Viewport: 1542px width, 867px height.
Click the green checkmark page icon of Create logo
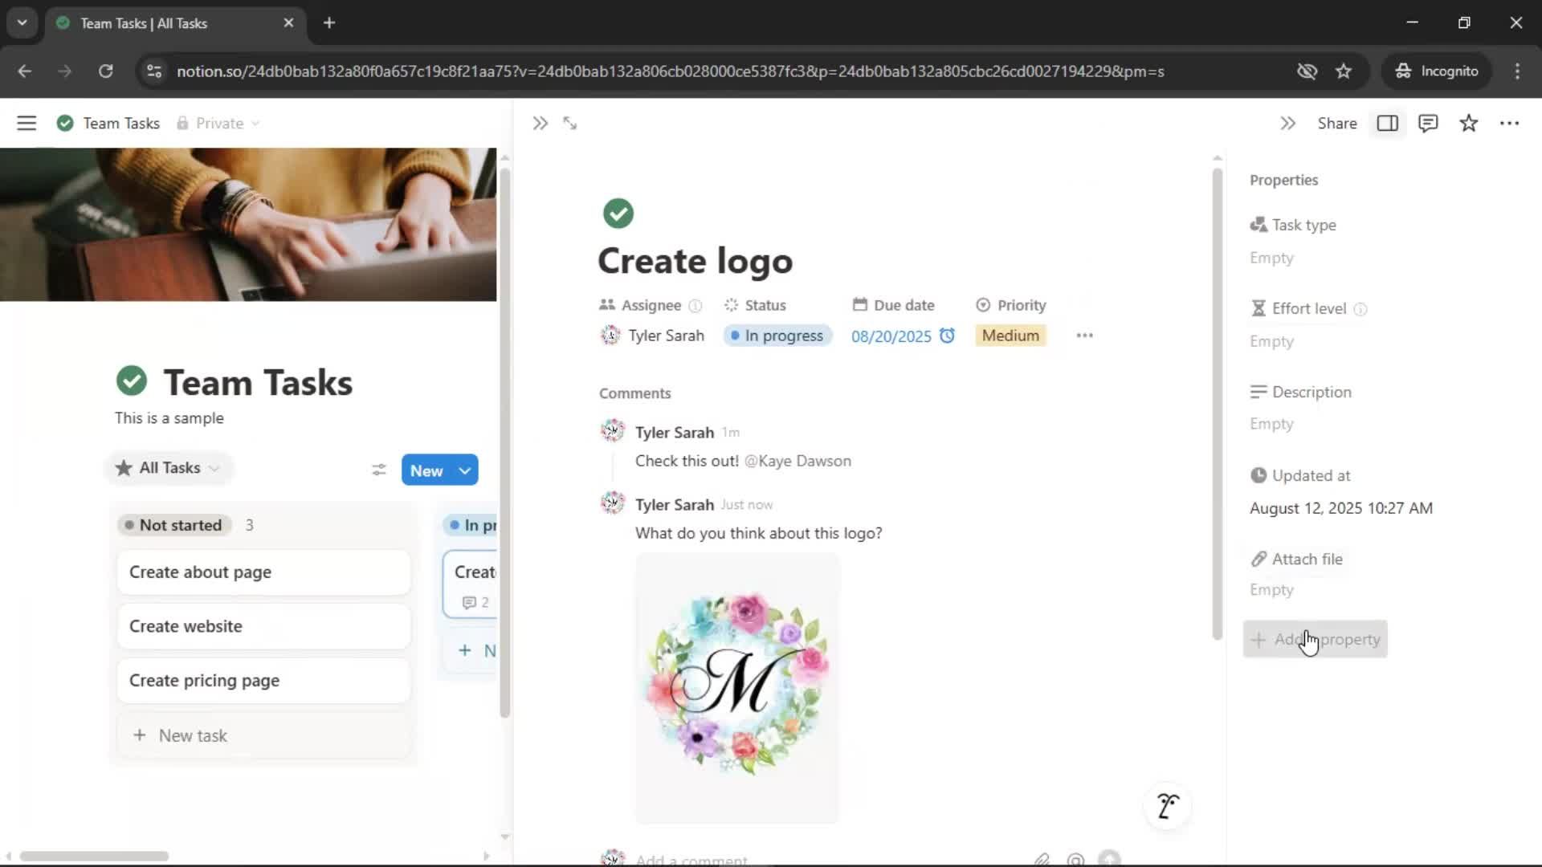(x=618, y=214)
